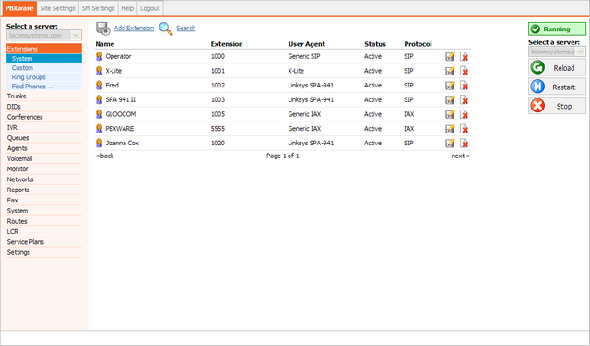The height and width of the screenshot is (346, 590).
Task: Open Ring Groups in the sidebar
Action: click(x=44, y=77)
